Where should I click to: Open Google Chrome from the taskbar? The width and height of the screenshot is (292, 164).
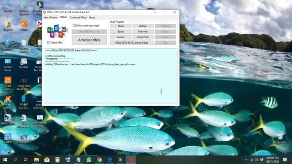[x=99, y=160]
